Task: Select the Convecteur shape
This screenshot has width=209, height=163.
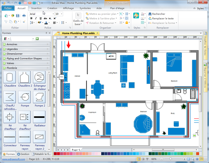Action: (10, 137)
